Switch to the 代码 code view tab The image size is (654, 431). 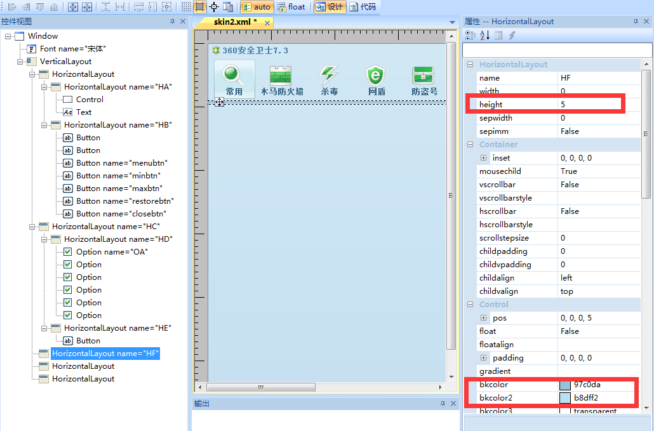click(x=364, y=7)
